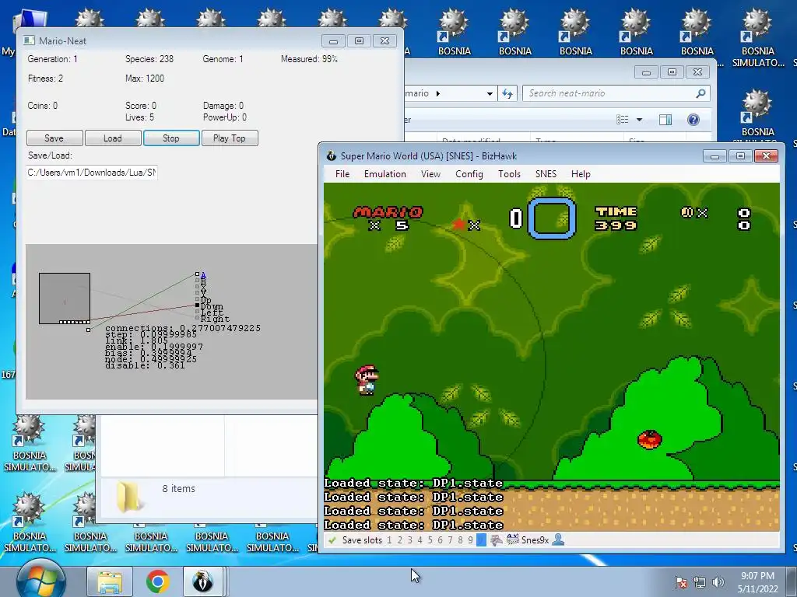Click the BizHawk title bar application icon
Viewport: 797px width, 597px height.
pyautogui.click(x=332, y=155)
